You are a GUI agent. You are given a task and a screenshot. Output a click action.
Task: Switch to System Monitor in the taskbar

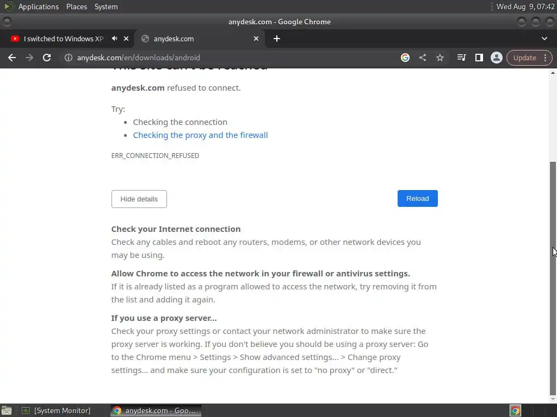56,410
